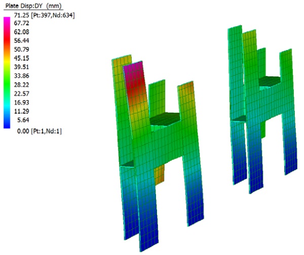Click the 67.72 legend value

[21, 23]
